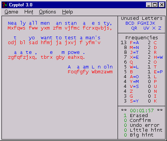This screenshot has width=167, height=141.
Task: Click cipher word 'yfm'v'
Action: [93, 43]
